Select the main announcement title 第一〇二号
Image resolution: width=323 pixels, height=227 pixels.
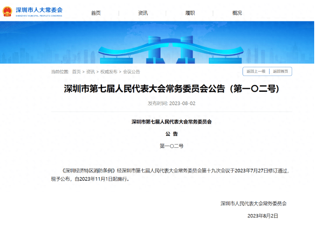click(172, 89)
